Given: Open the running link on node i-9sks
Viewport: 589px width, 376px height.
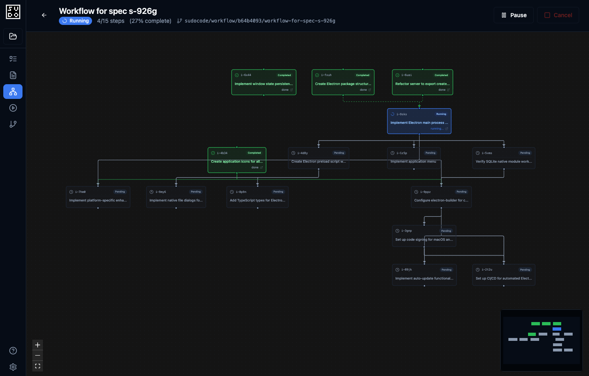Looking at the screenshot, I should coord(438,128).
